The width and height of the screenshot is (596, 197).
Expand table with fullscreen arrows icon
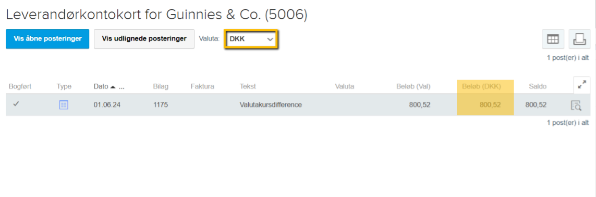[581, 85]
